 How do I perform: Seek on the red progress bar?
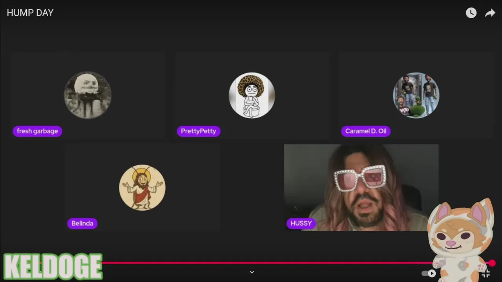[x=267, y=263]
